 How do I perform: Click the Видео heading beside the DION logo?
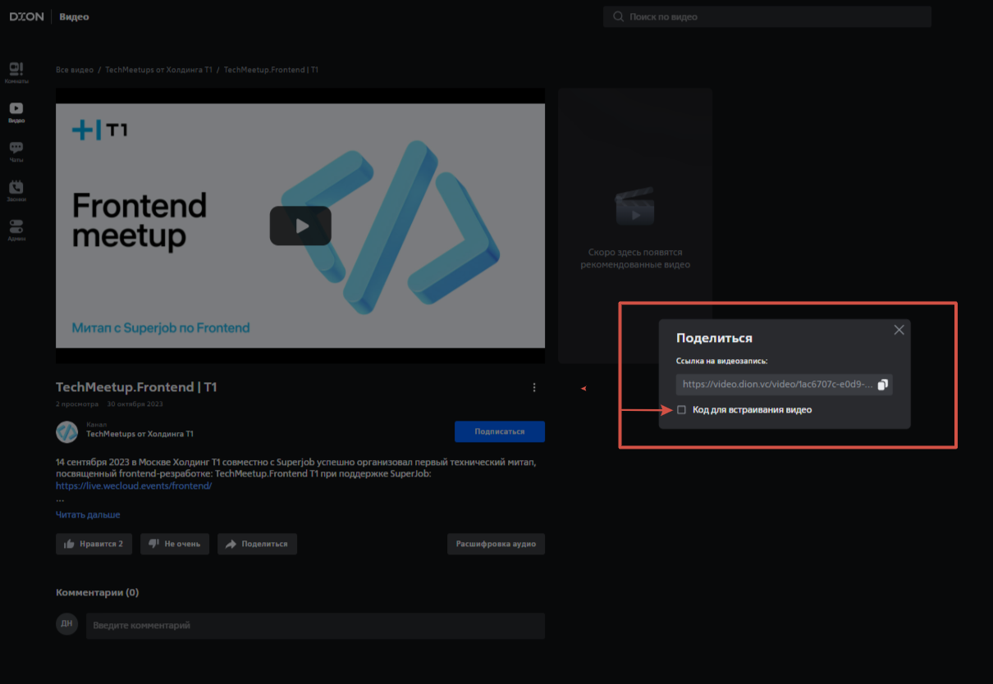tap(74, 16)
